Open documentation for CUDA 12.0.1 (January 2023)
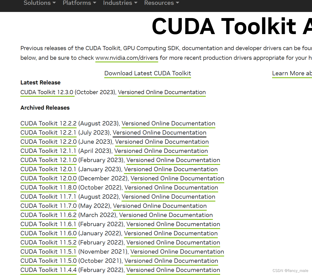Viewport: 312px width, 275px height. click(x=171, y=169)
